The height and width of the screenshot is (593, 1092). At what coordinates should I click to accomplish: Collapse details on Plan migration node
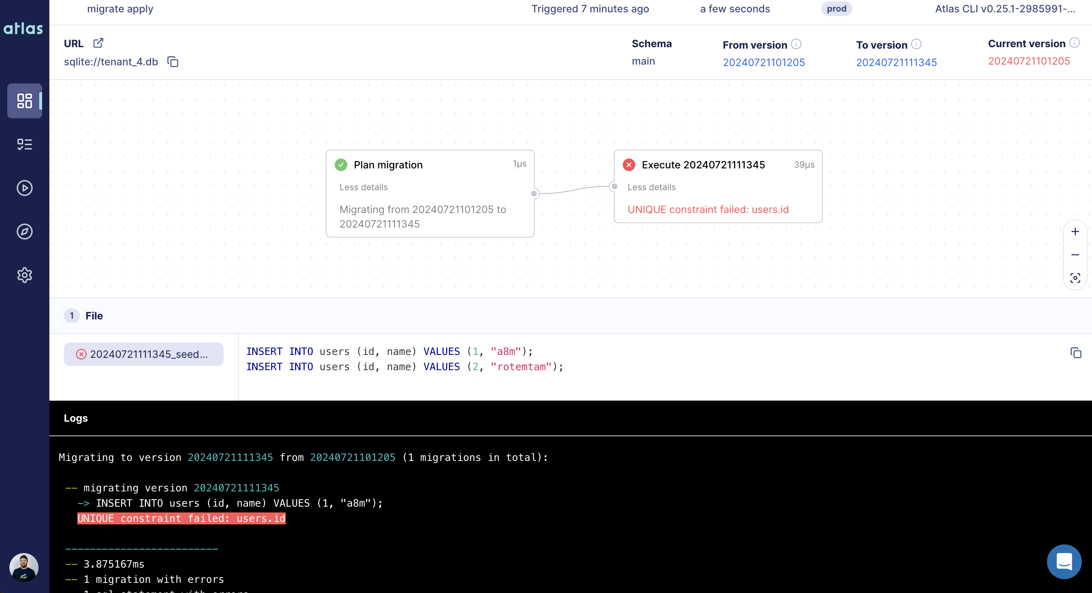tap(363, 187)
